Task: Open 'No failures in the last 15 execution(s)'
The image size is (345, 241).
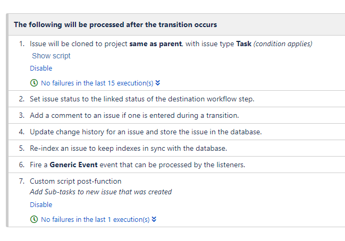Action: pos(97,83)
